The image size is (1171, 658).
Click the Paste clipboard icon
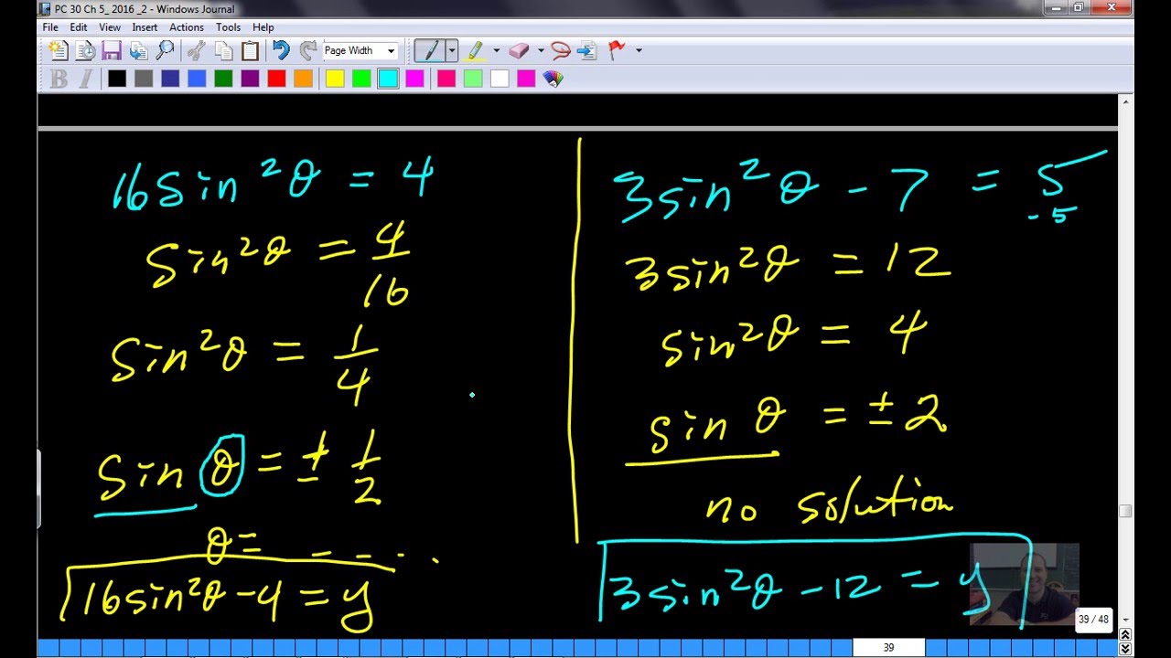click(x=250, y=51)
